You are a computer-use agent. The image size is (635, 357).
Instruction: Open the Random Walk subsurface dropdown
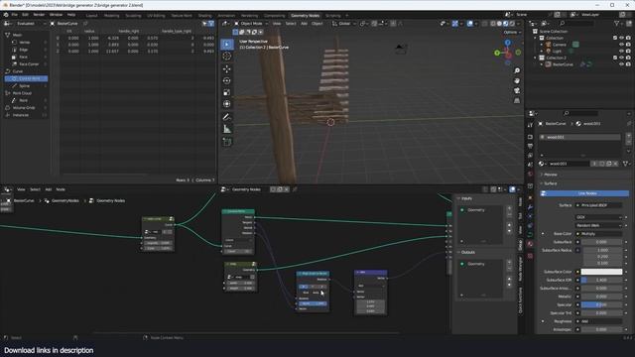tap(598, 225)
